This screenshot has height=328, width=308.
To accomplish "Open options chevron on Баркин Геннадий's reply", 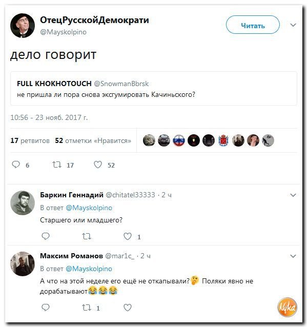I will [293, 195].
